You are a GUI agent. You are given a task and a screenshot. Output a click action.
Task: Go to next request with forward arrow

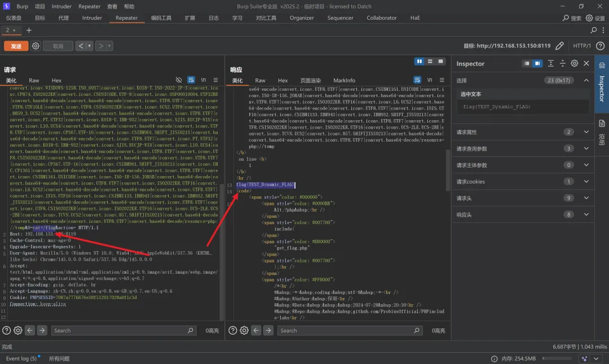(x=100, y=46)
